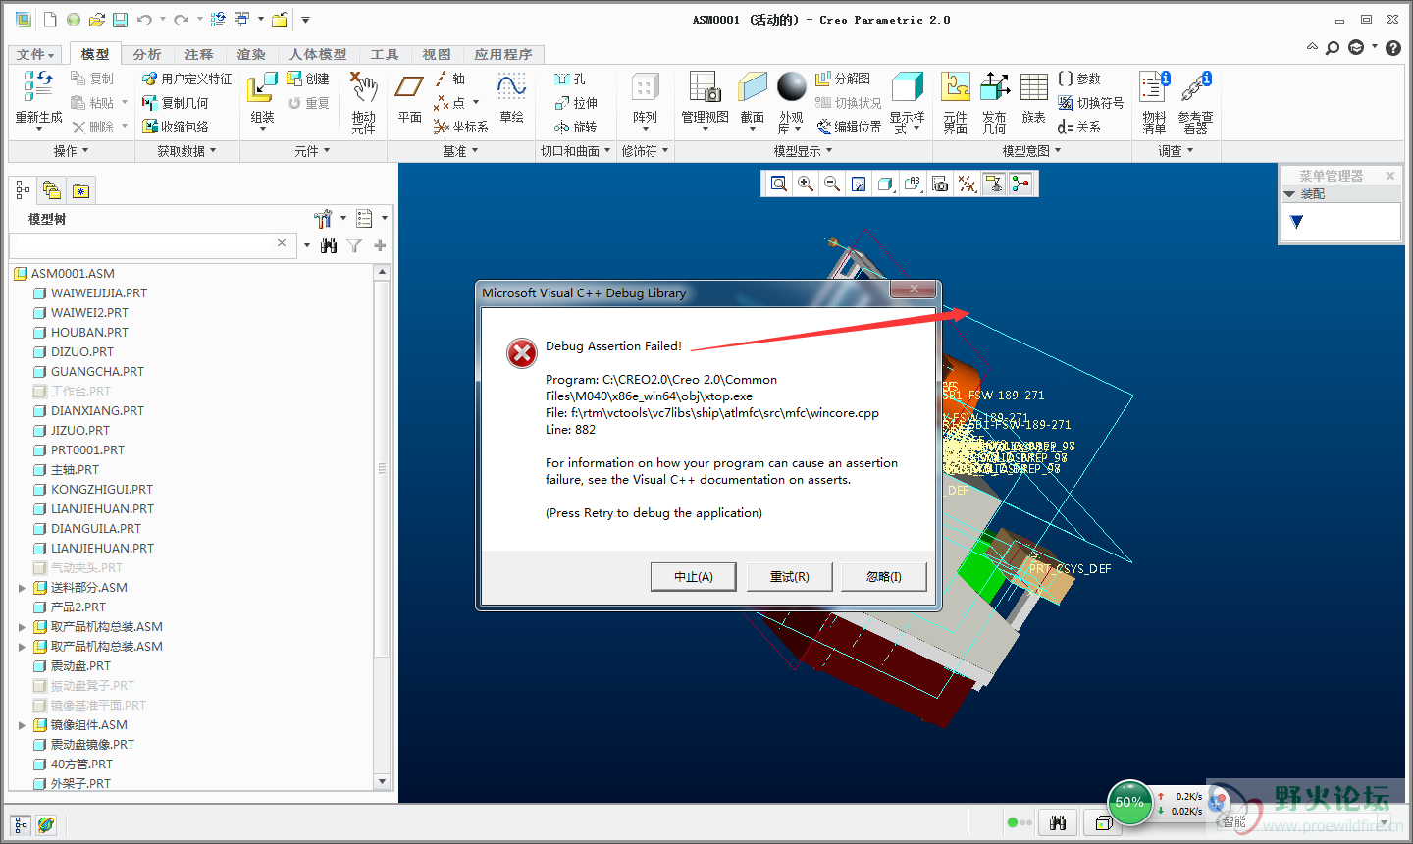1413x844 pixels.
Task: Expand the 模型显示 model display group
Action: [803, 151]
